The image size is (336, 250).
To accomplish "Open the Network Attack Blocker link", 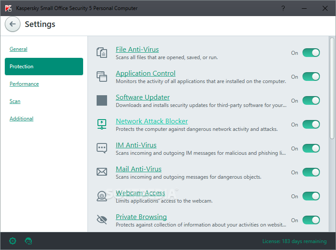I will 152,121.
